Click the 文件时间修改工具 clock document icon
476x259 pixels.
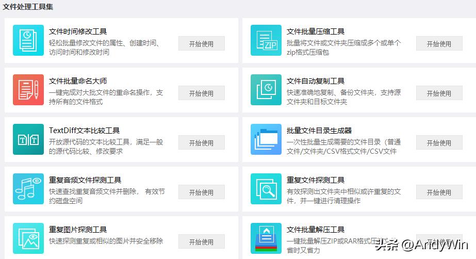tap(28, 40)
